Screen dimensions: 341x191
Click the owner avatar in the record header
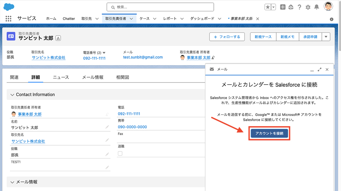click(183, 58)
